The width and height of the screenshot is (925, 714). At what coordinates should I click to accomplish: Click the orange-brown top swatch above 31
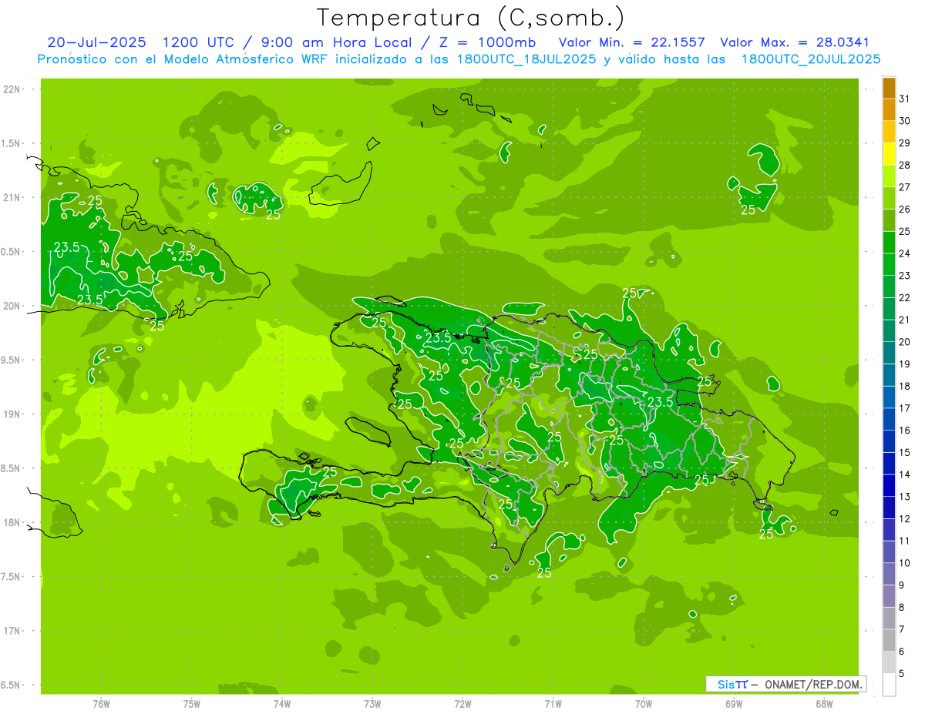coord(889,87)
